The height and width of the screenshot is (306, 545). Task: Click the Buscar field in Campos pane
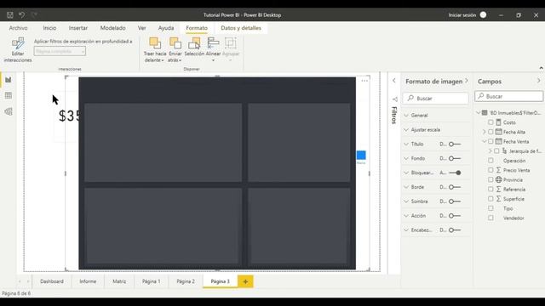(x=509, y=96)
